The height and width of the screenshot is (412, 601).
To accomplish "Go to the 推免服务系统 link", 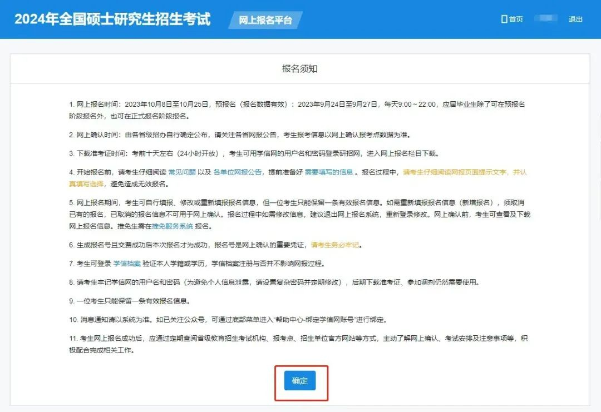I will point(173,226).
